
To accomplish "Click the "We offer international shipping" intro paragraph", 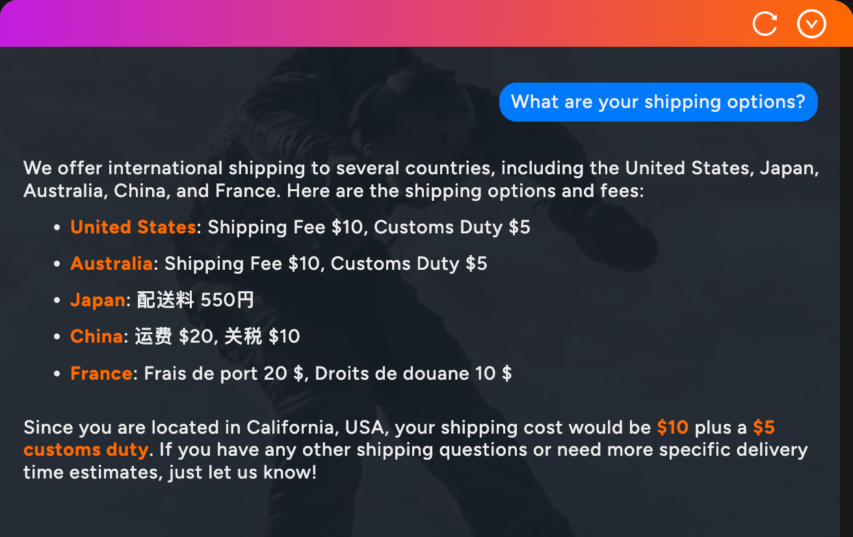I will (x=420, y=179).
